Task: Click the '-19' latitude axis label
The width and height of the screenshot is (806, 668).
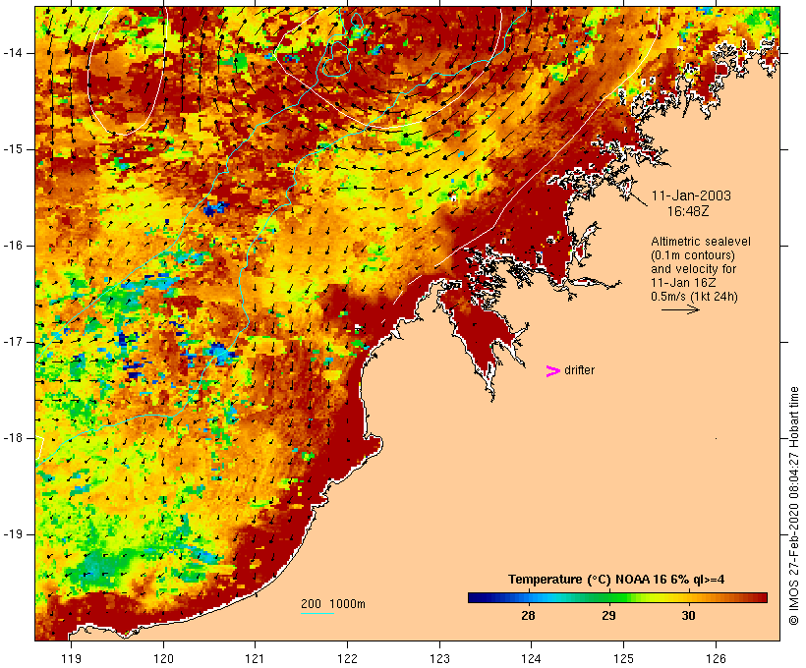Action: tap(12, 534)
